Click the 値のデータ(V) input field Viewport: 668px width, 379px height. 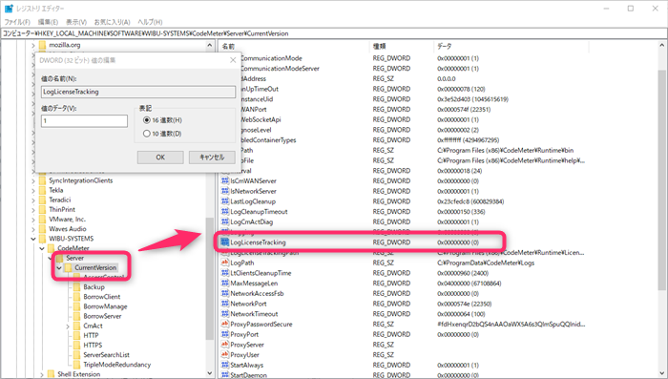tap(84, 121)
